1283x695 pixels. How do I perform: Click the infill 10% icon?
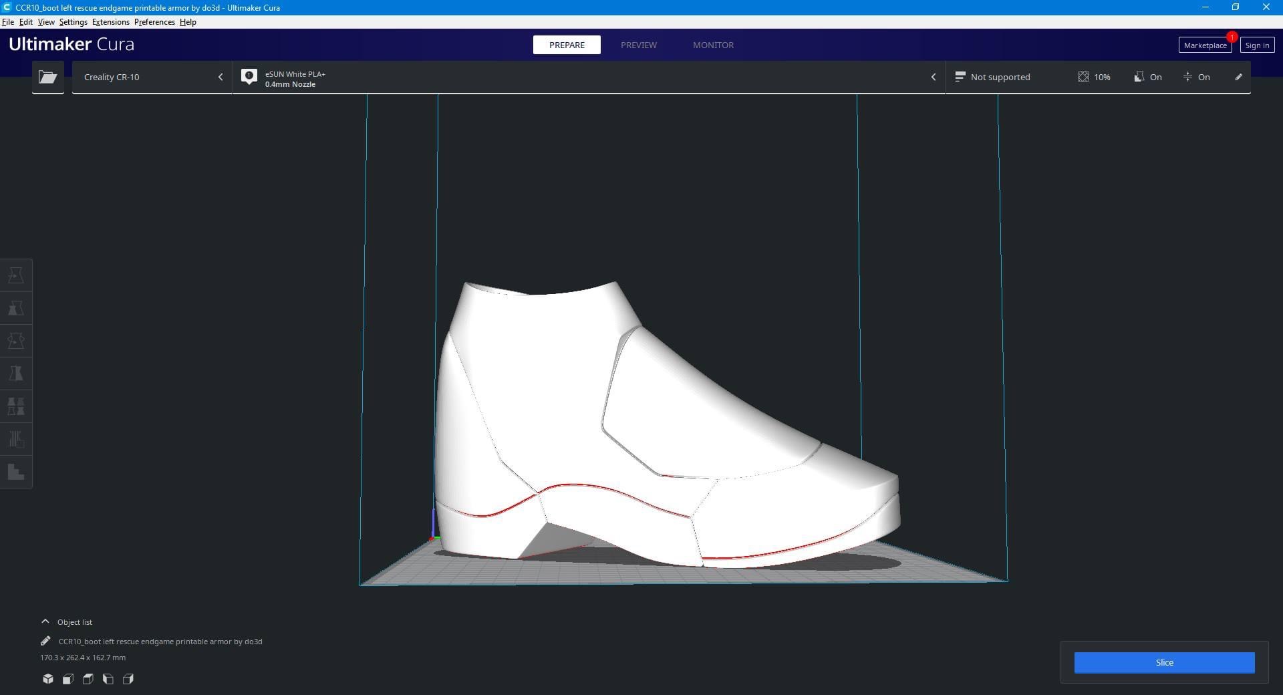click(x=1083, y=77)
